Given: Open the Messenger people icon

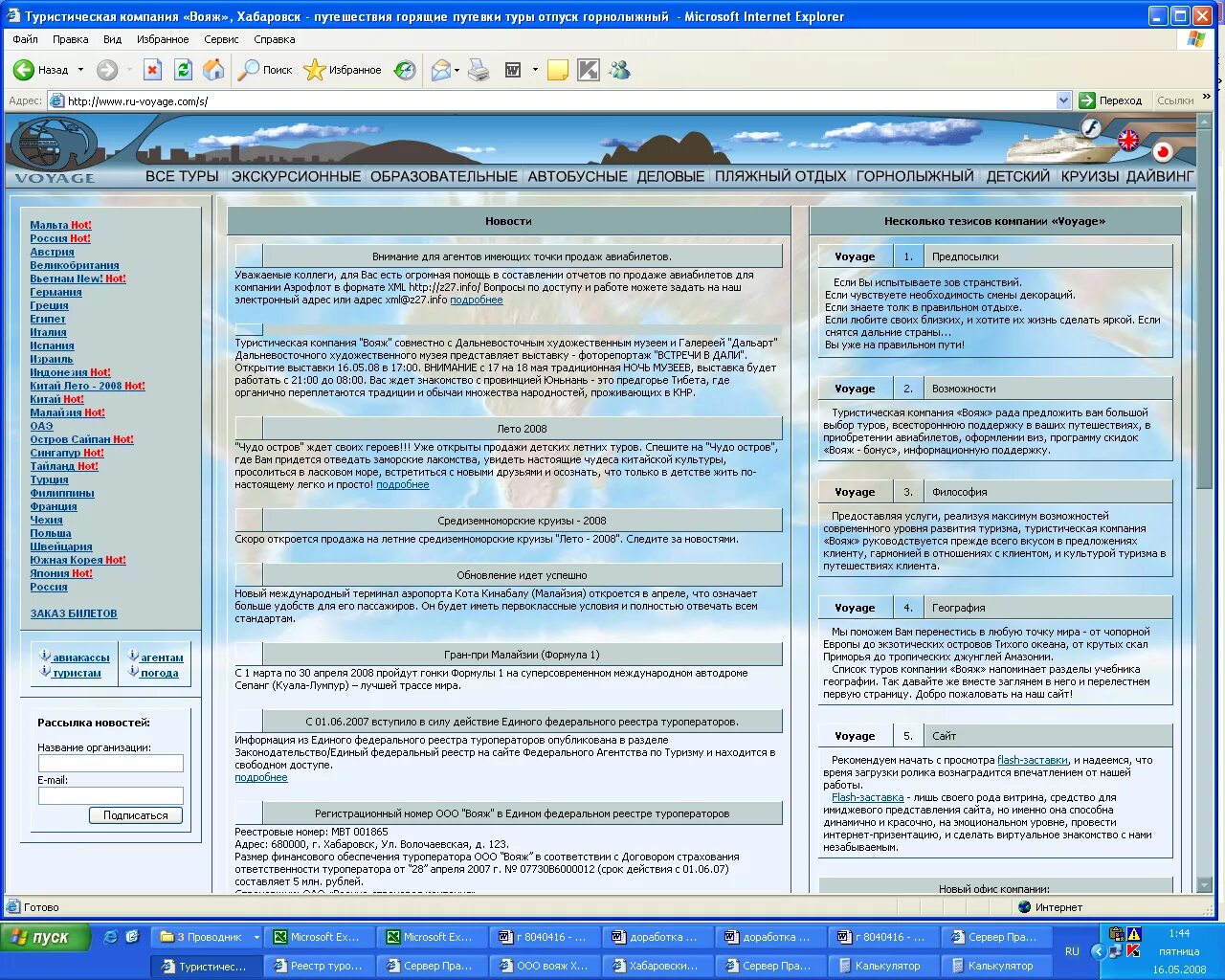Looking at the screenshot, I should [x=620, y=70].
